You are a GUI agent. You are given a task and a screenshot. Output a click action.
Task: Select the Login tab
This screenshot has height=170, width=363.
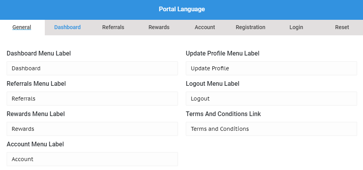tap(296, 27)
